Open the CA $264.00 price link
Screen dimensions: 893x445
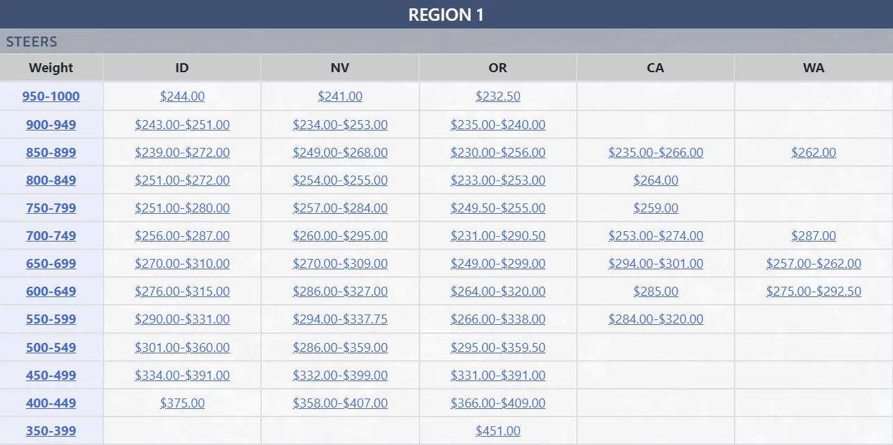pyautogui.click(x=656, y=180)
